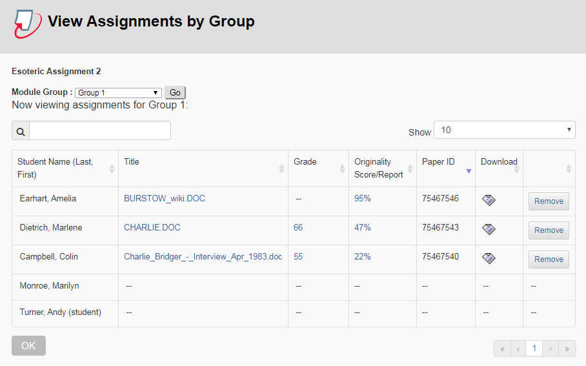Expand the Show entries dropdown
The image size is (586, 366).
pyautogui.click(x=504, y=130)
